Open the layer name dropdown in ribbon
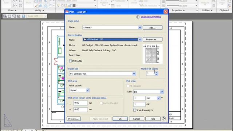This screenshot has width=233, height=131. point(95,6)
